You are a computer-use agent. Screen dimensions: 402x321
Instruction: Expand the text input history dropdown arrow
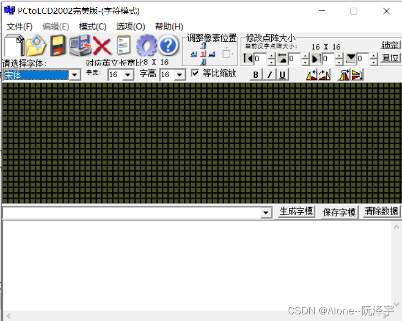266,212
